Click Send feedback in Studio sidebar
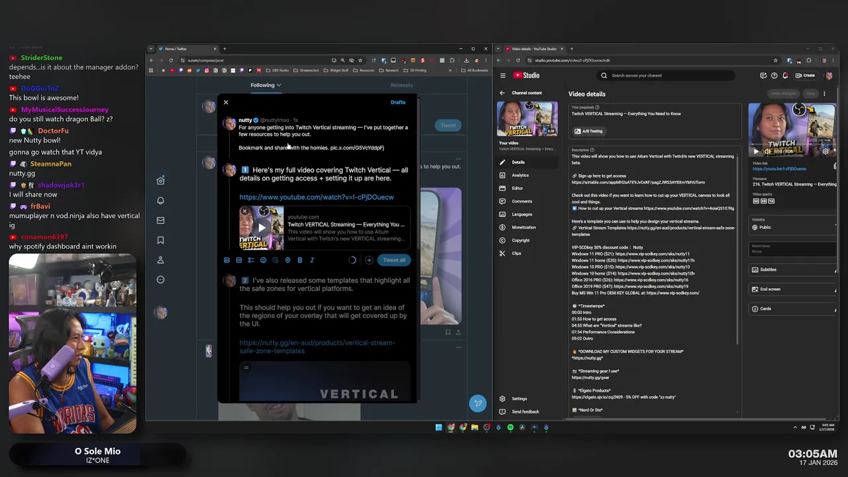 [527, 412]
